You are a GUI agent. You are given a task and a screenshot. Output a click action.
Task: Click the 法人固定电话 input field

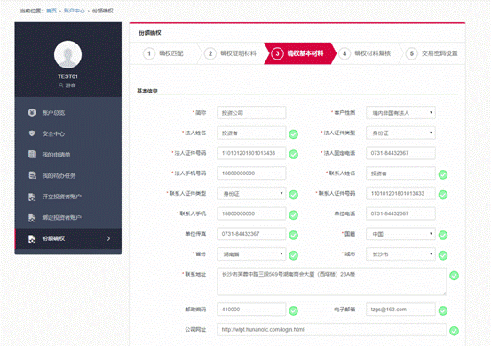pos(400,153)
